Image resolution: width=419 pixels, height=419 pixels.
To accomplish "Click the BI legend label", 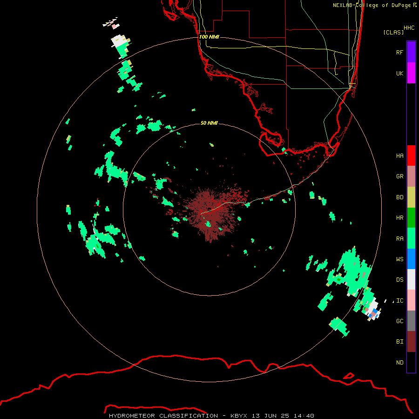I will 399,342.
